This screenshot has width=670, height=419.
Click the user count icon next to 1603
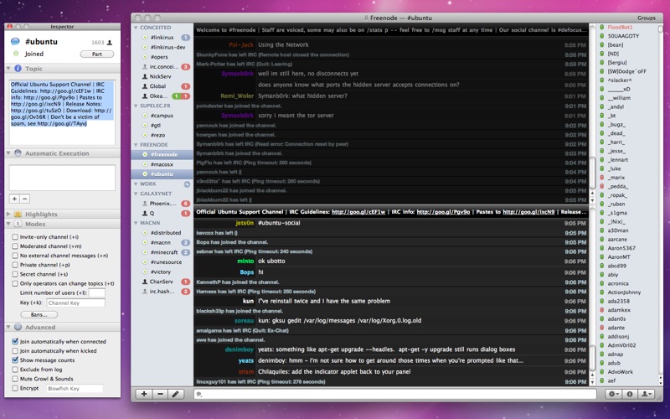(x=110, y=43)
